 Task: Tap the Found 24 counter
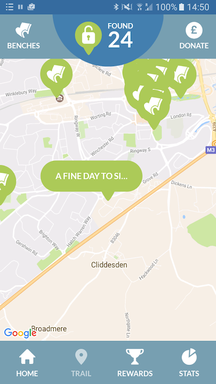click(120, 36)
